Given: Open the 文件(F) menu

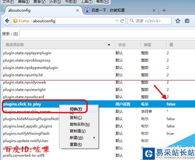Looking at the screenshot, I should (x=8, y=2).
